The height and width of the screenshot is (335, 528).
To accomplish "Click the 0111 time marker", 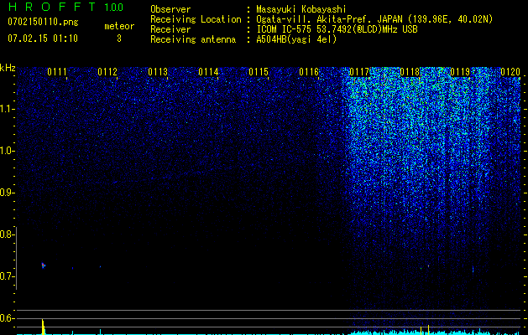I will coord(57,72).
